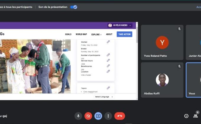
Task: Open the Explore dropdown menu
Action: pyautogui.click(x=96, y=34)
